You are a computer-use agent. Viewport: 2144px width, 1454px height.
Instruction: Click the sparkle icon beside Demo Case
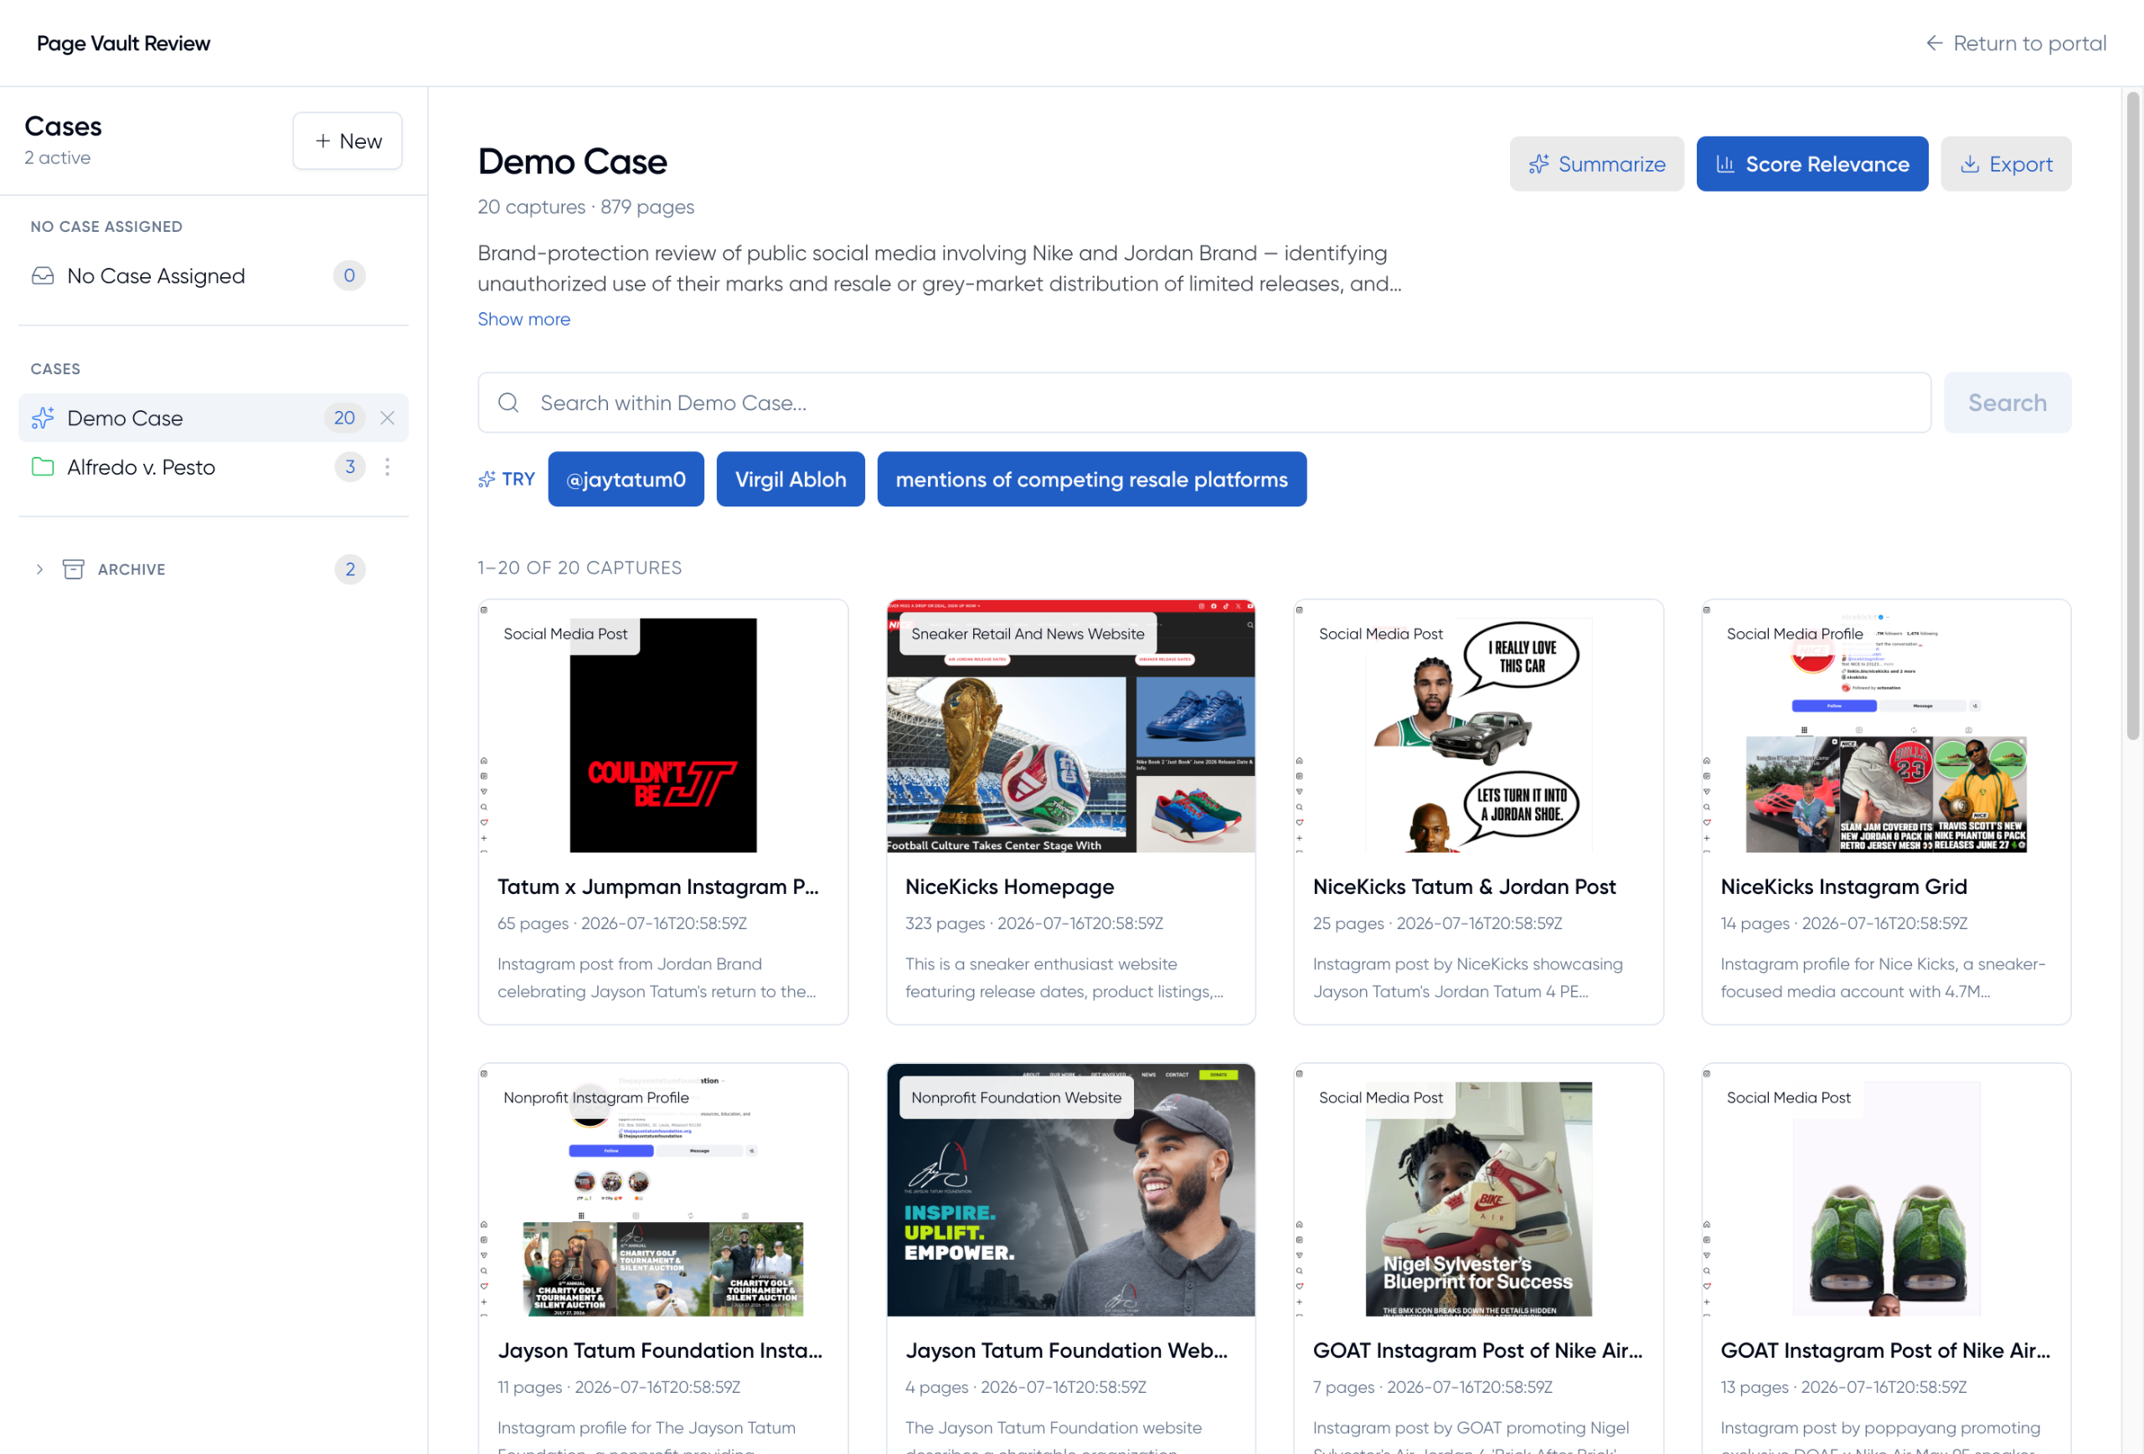click(x=43, y=418)
